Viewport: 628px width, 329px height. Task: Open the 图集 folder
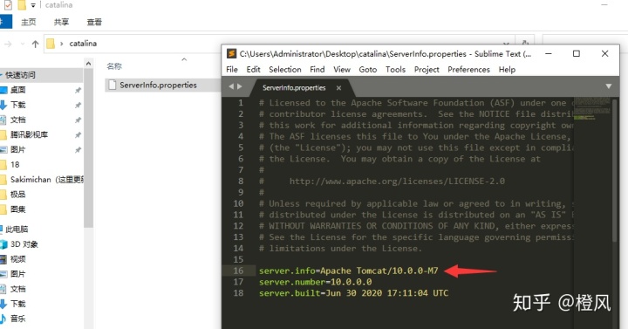(17, 209)
